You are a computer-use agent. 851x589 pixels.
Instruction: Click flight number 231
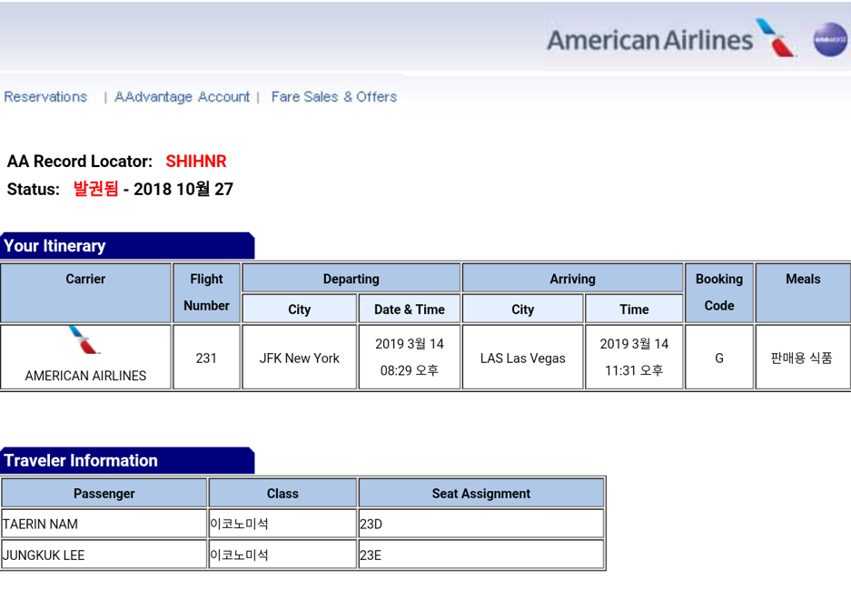(x=206, y=358)
